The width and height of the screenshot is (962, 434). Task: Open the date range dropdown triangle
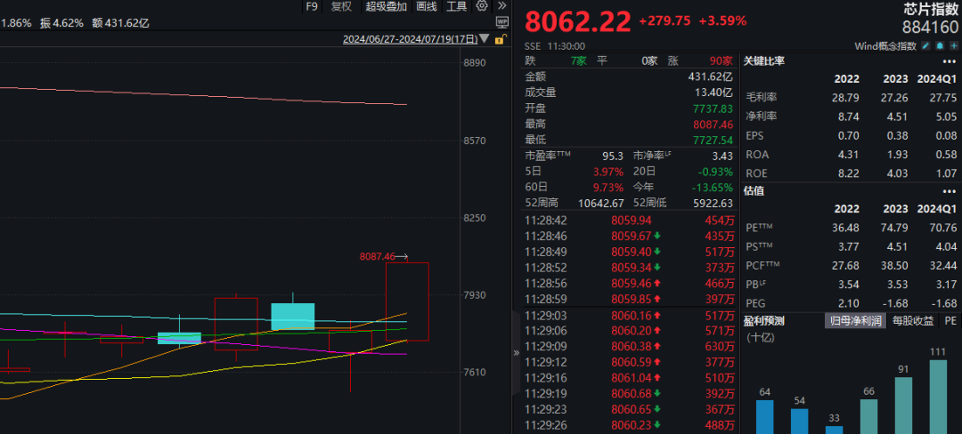point(484,39)
